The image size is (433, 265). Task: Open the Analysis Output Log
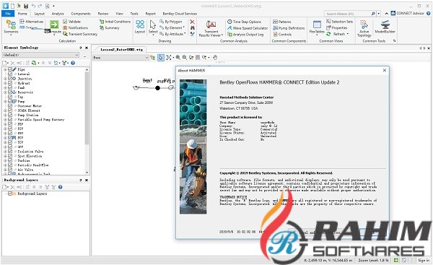[x=245, y=34]
